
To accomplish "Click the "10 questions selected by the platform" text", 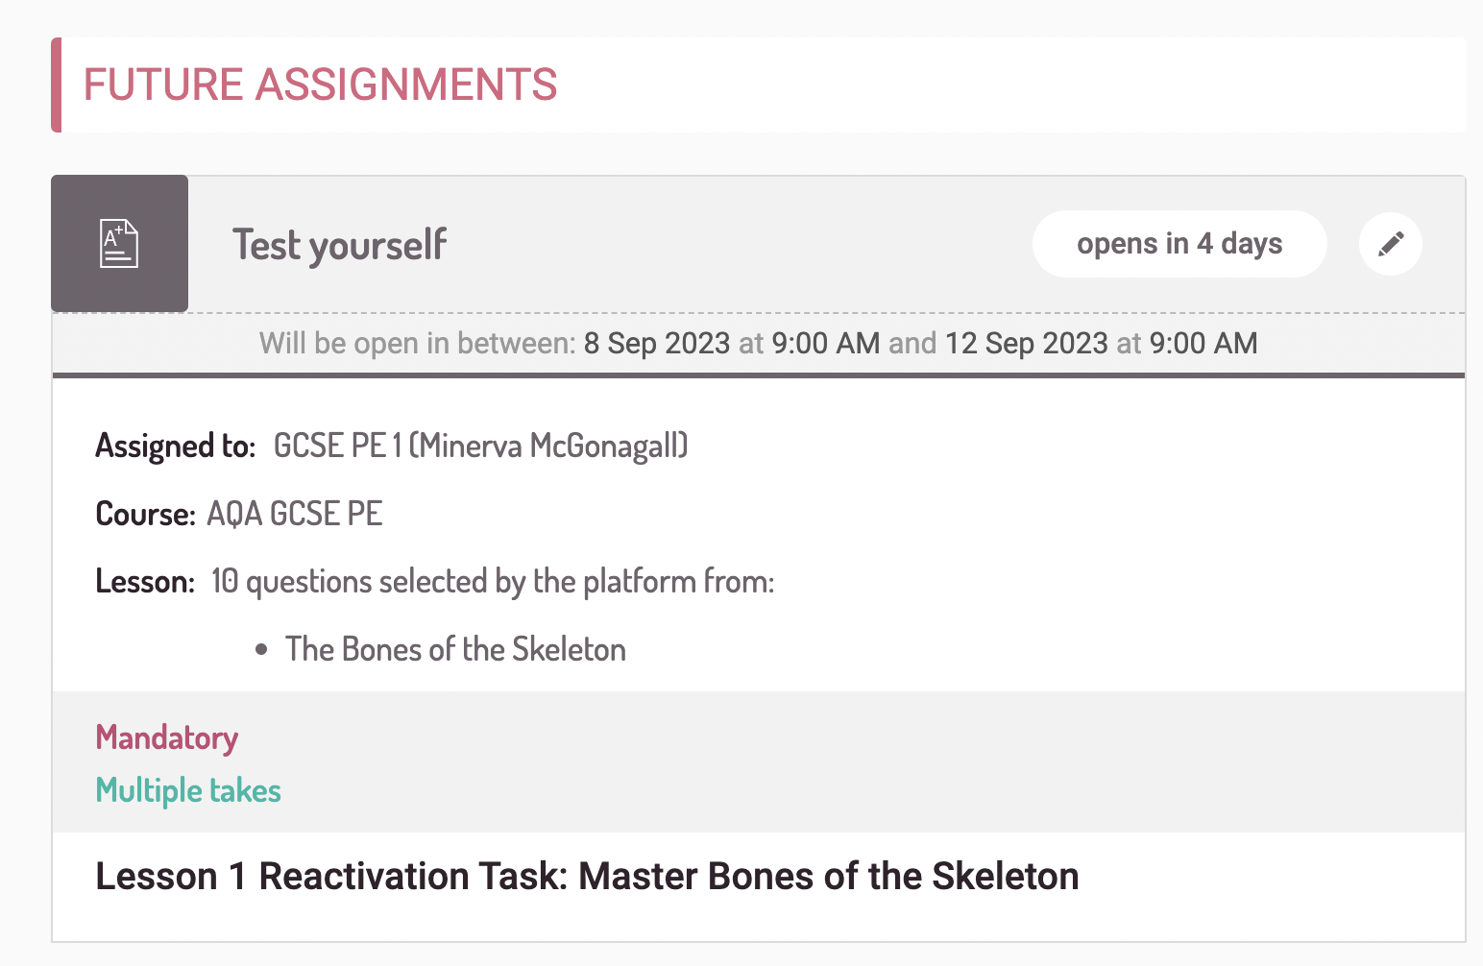I will click(x=492, y=582).
